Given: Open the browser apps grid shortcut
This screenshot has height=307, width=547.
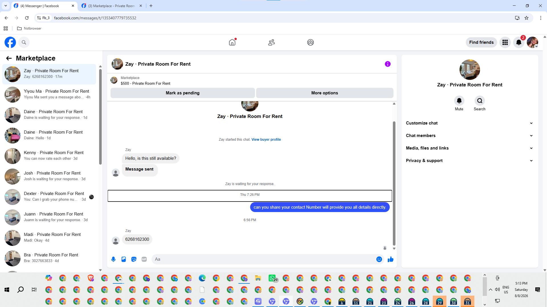Looking at the screenshot, I should click(x=6, y=28).
